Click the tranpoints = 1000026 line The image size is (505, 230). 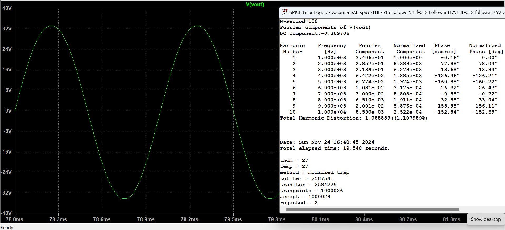coord(311,191)
